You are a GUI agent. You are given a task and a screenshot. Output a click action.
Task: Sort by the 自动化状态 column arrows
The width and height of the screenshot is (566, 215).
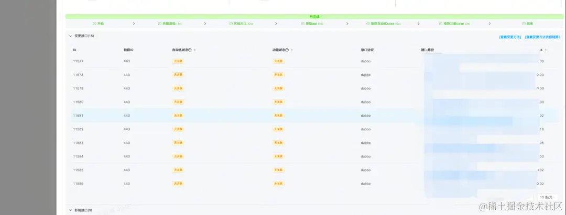195,50
